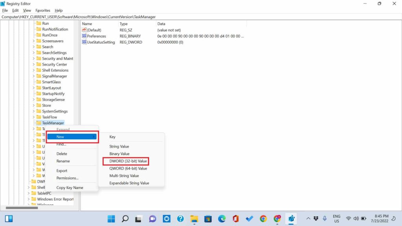Click Copy Key Name in context menu
The image size is (402, 226).
coord(70,188)
